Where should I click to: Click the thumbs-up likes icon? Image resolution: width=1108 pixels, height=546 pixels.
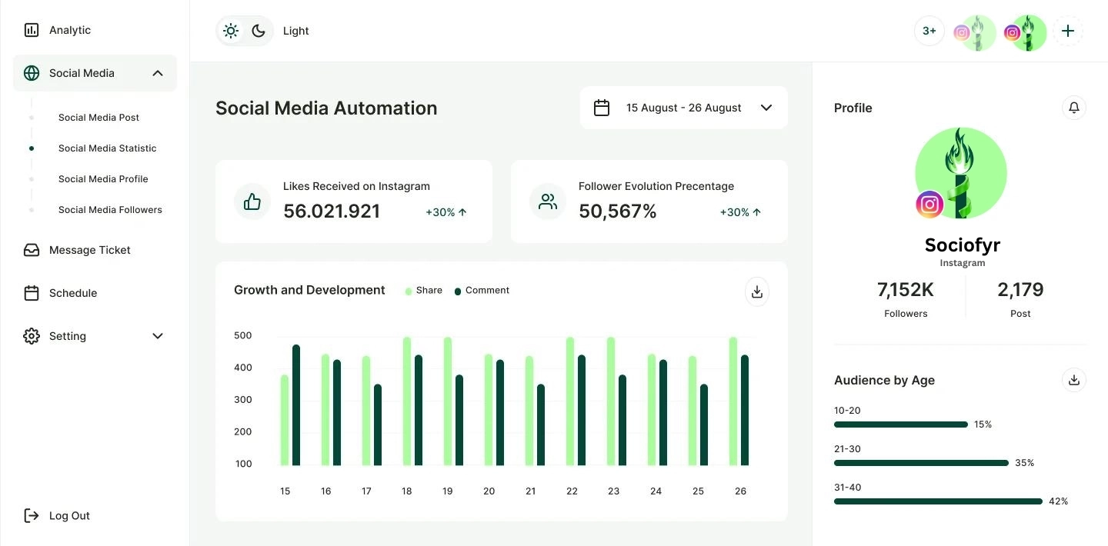pyautogui.click(x=252, y=201)
